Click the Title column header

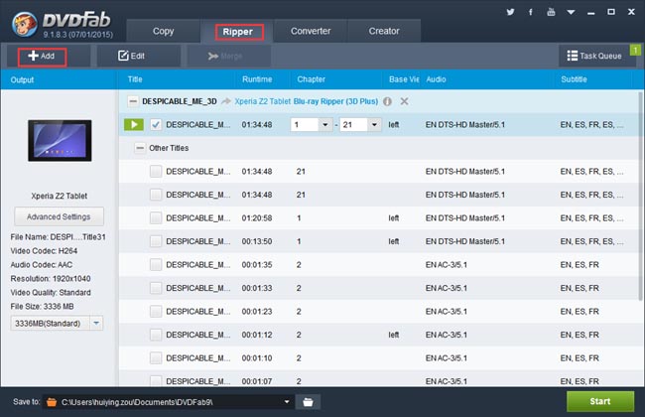pos(135,79)
